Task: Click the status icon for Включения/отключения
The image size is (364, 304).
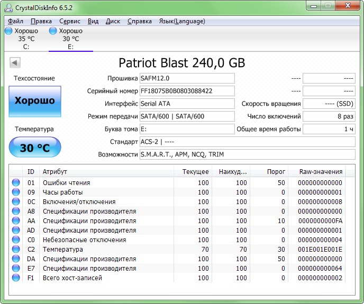Action: pos(16,201)
